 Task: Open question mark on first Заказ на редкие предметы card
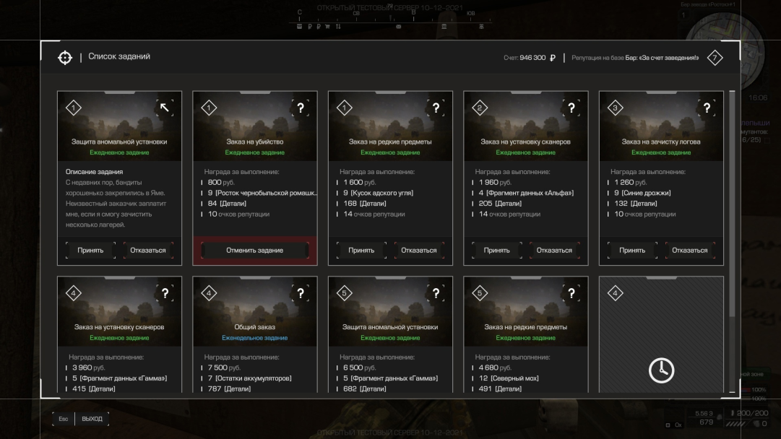pos(436,108)
